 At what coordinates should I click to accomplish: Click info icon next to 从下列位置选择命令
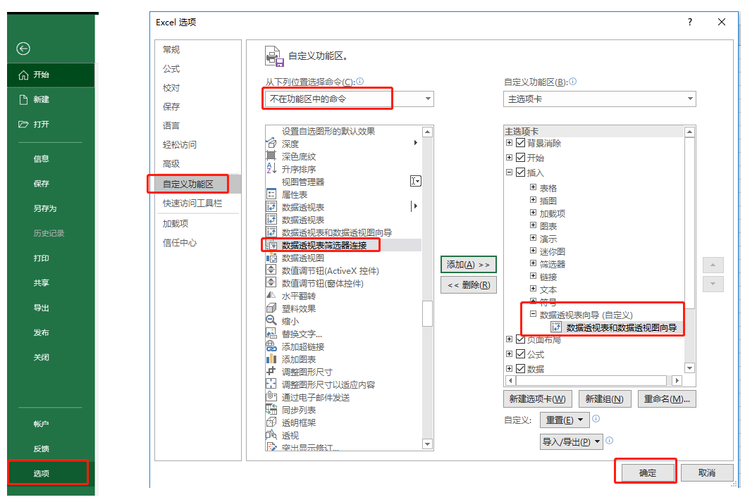359,82
